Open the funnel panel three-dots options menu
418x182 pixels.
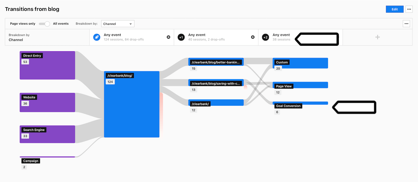pos(406,24)
